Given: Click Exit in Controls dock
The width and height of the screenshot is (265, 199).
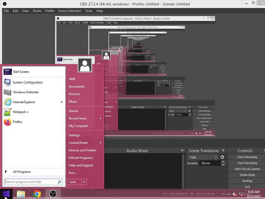Looking at the screenshot, I should pos(247,187).
